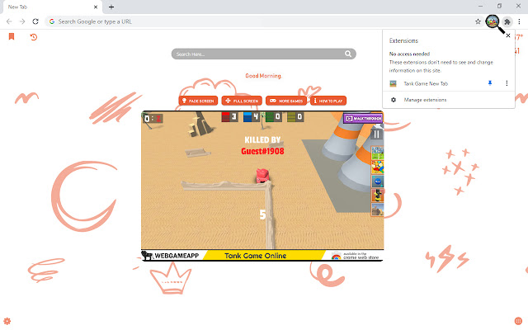Click the Full Screen button
This screenshot has height=330, width=528.
[x=242, y=101]
